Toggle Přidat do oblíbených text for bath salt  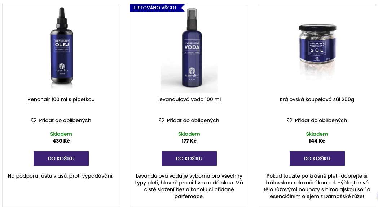tap(321, 120)
